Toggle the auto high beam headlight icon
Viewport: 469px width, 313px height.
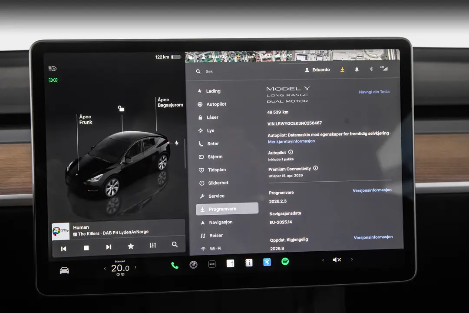(x=53, y=69)
